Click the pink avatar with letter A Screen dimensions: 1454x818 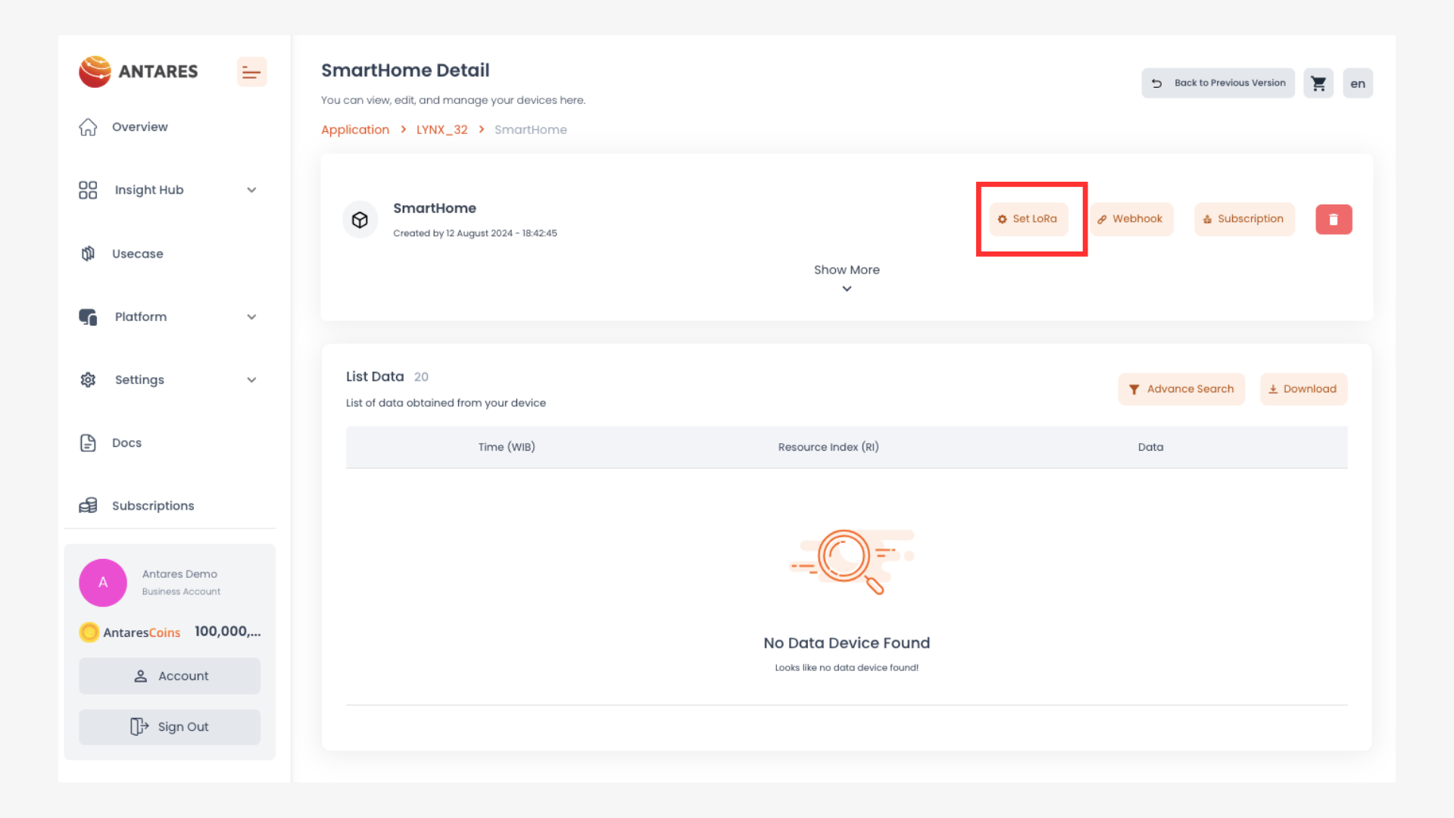pyautogui.click(x=103, y=582)
